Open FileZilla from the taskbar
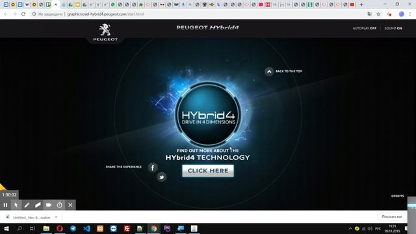This screenshot has width=416, height=234. pyautogui.click(x=127, y=228)
